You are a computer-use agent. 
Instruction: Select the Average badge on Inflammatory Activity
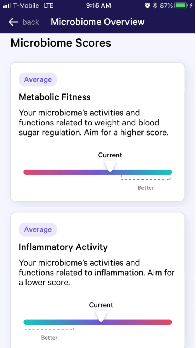(x=38, y=229)
